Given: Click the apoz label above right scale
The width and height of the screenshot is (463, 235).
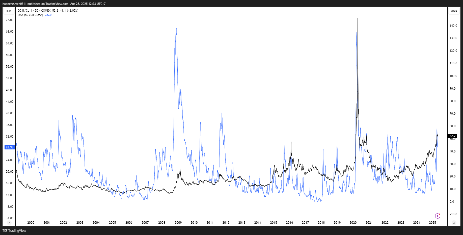Looking at the screenshot, I should pos(454,11).
